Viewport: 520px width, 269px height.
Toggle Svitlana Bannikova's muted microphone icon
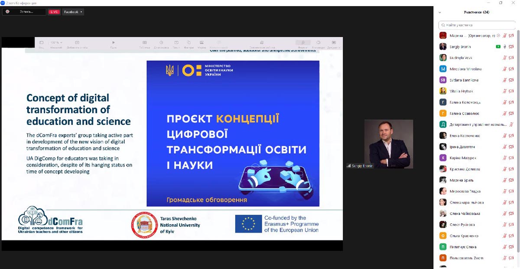[505, 80]
